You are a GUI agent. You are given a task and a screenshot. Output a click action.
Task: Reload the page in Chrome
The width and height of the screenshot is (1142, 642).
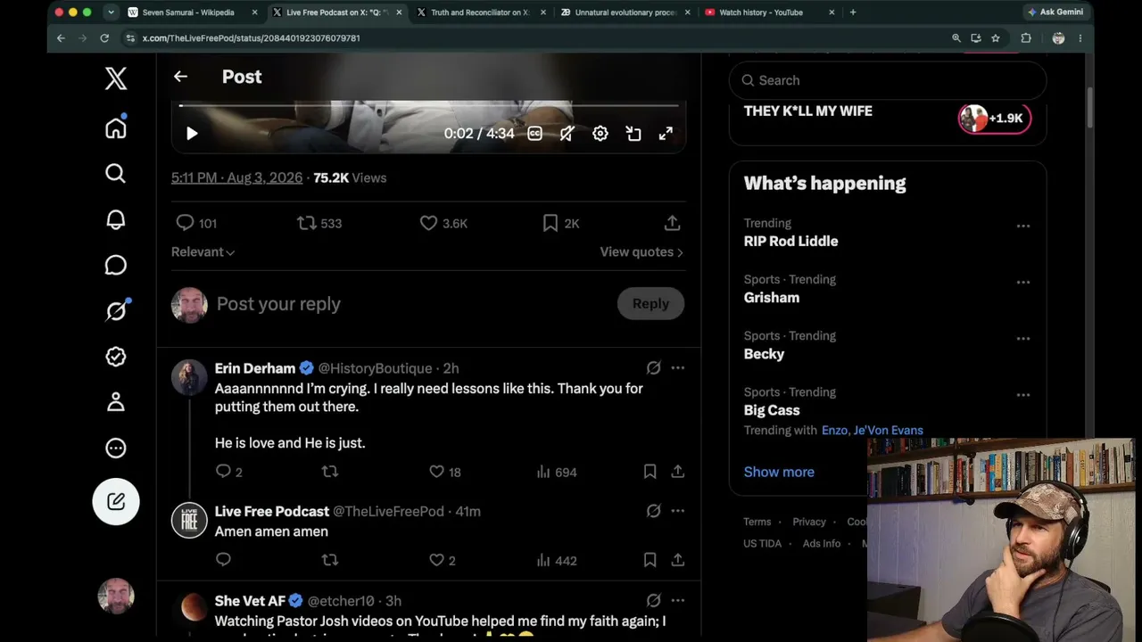[x=104, y=38]
